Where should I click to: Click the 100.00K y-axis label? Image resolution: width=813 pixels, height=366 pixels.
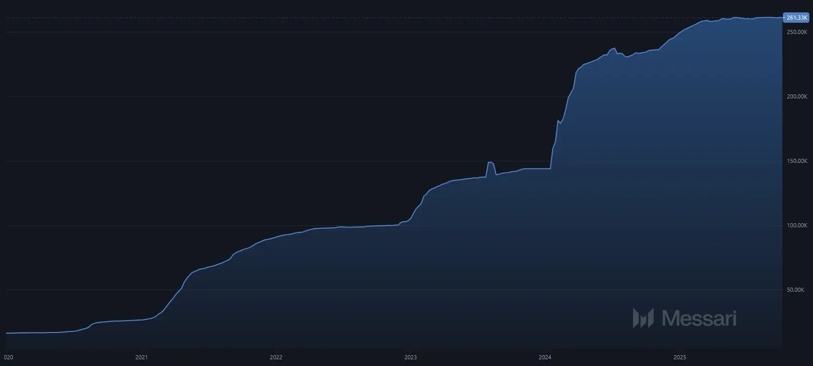(x=797, y=225)
